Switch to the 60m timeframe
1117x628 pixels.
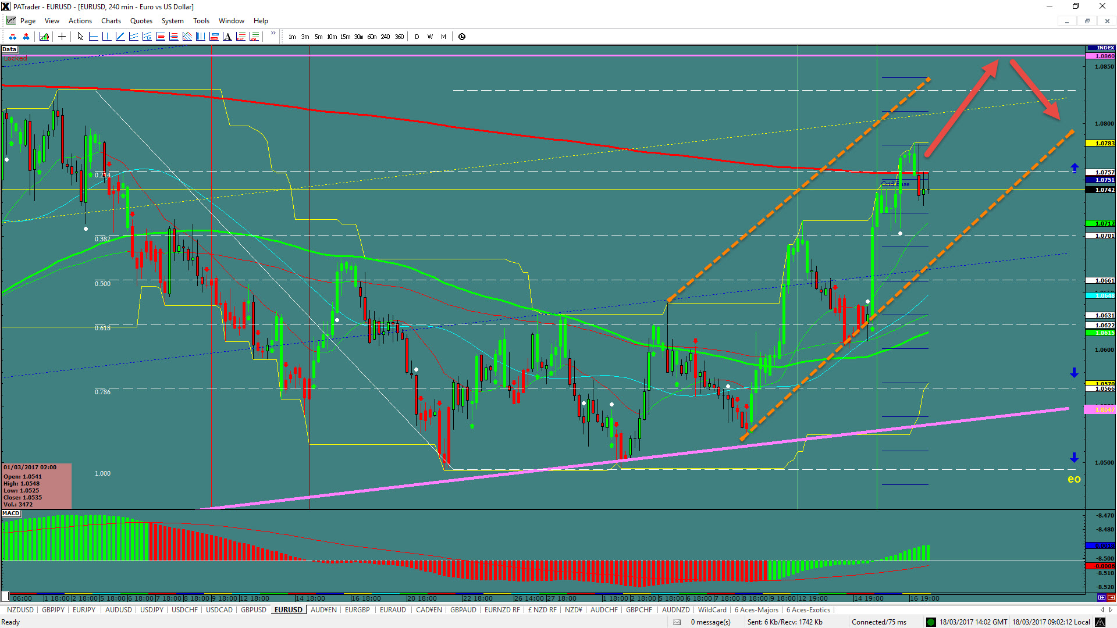372,37
